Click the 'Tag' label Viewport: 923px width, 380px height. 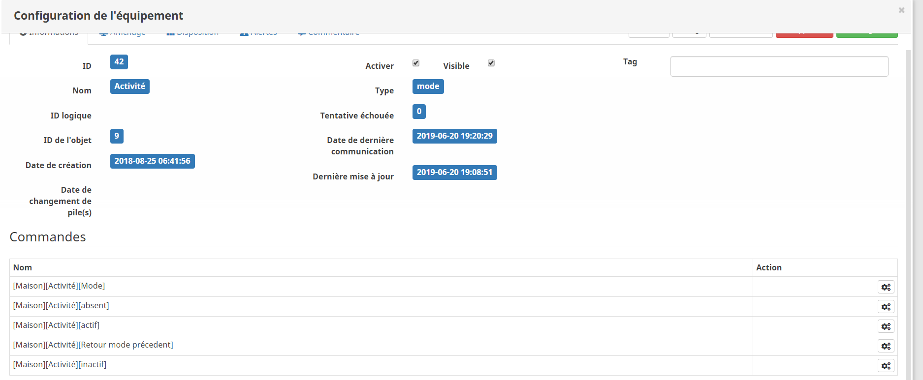(x=630, y=61)
